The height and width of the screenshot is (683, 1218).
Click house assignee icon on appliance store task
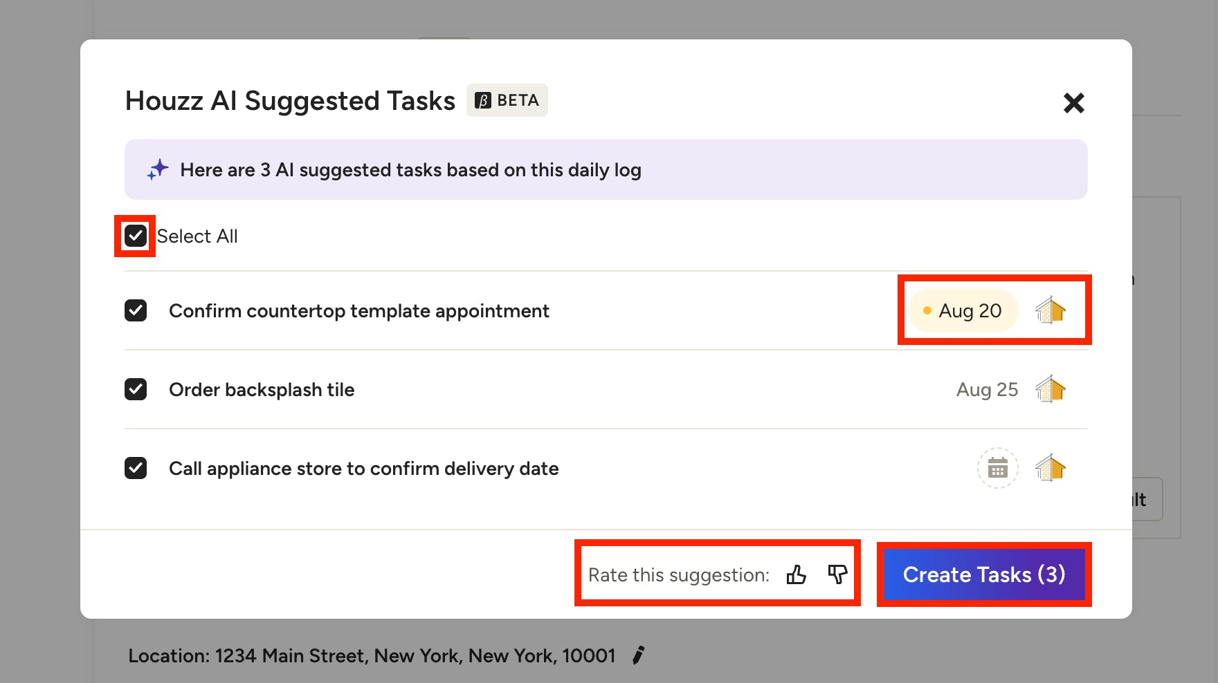[x=1051, y=468]
